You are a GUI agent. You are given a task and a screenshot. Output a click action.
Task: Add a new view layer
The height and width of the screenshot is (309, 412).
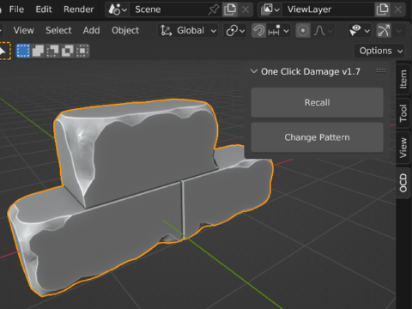click(383, 9)
